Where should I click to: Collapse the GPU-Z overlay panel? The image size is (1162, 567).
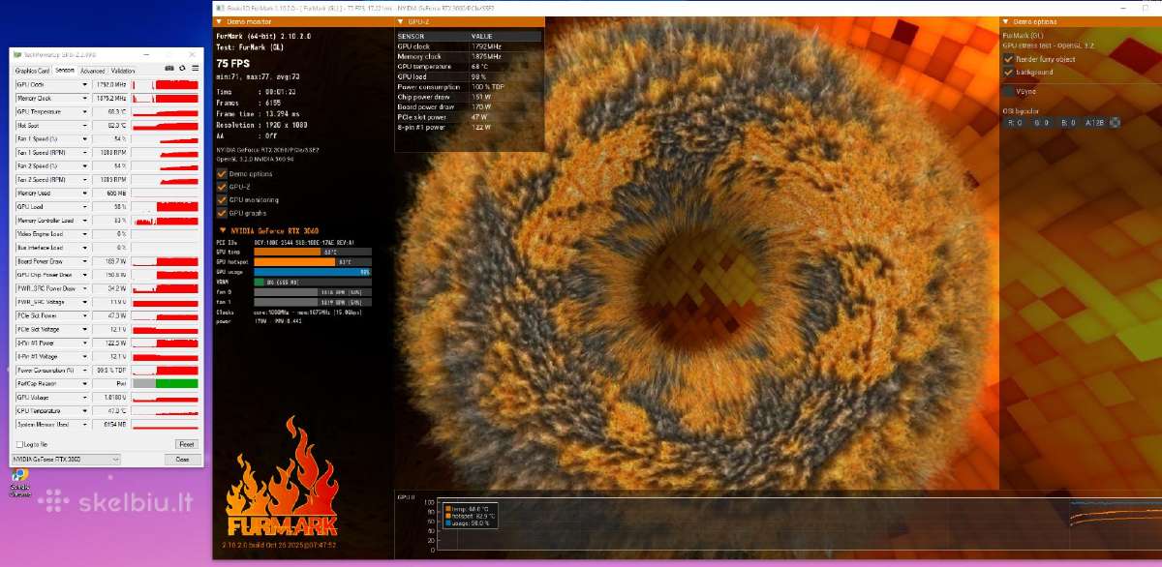(400, 21)
